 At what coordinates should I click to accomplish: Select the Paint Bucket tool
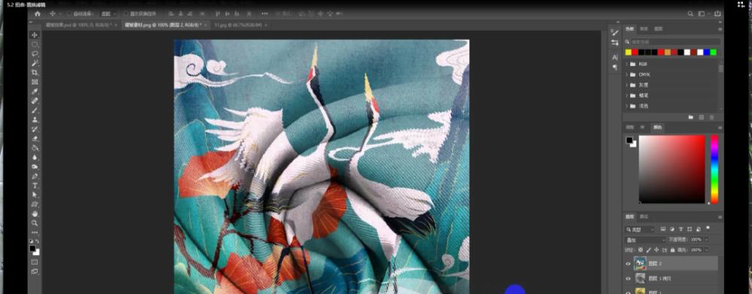click(35, 148)
